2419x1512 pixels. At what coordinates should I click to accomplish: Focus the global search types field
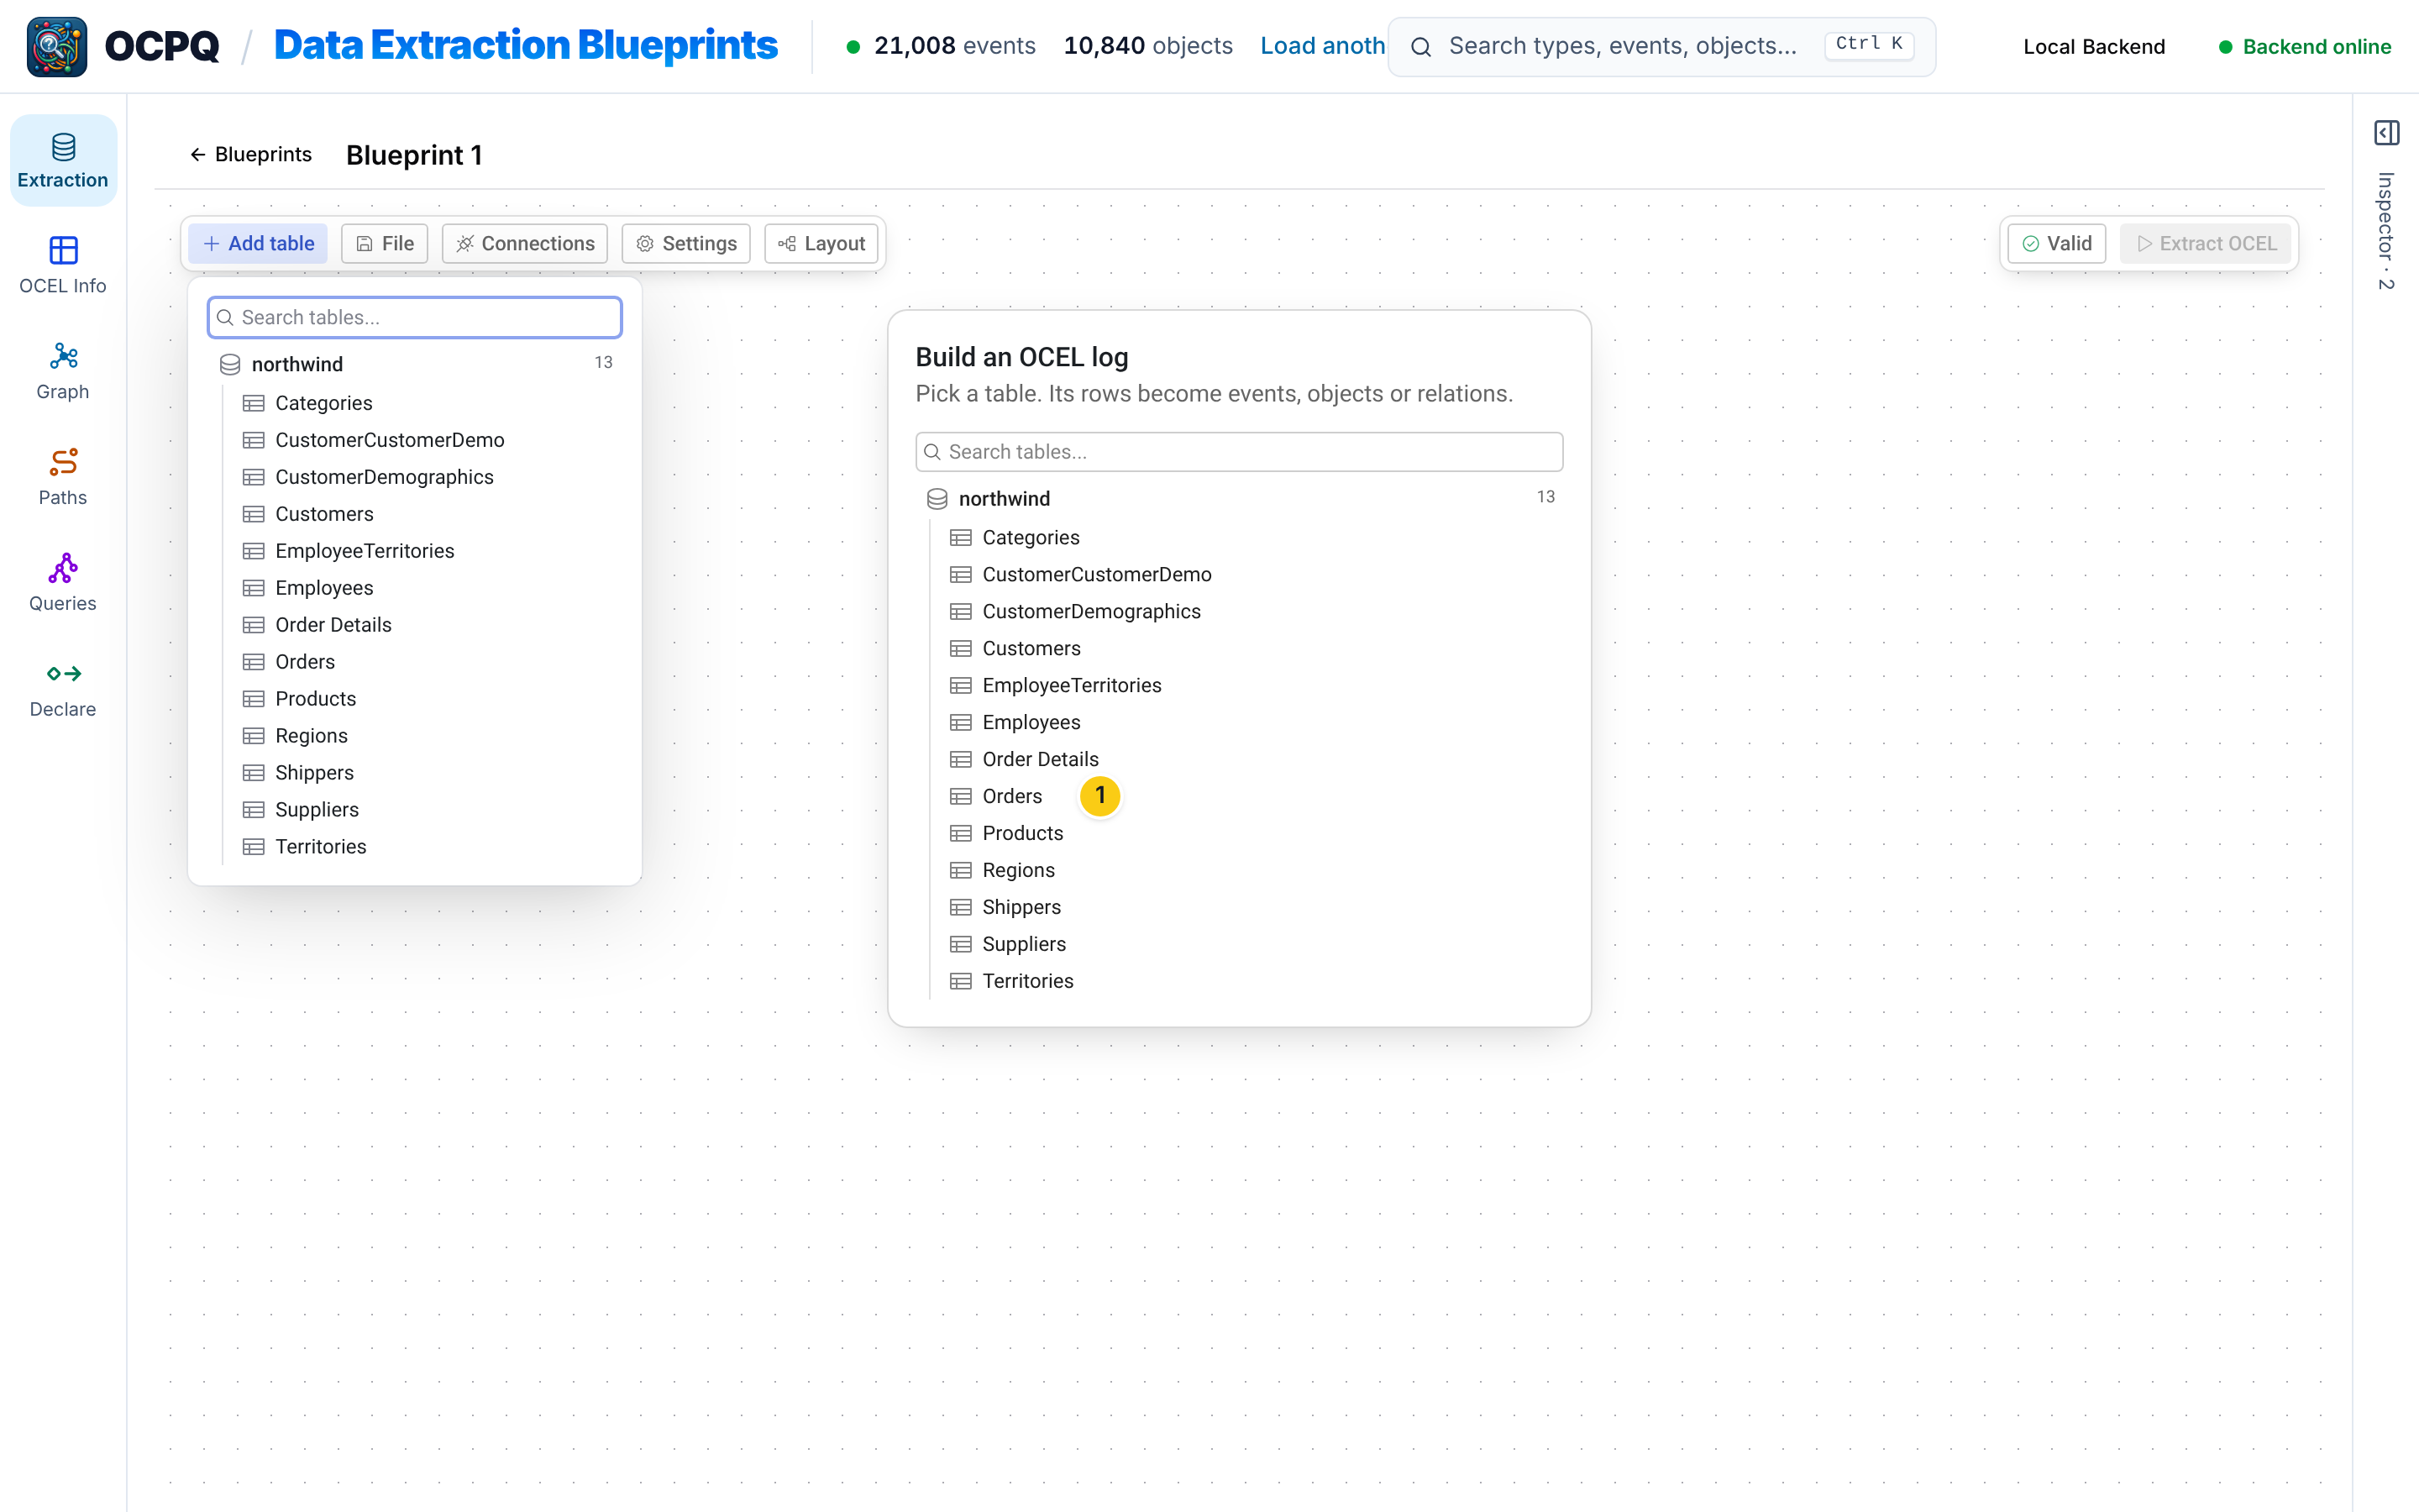pos(1661,46)
